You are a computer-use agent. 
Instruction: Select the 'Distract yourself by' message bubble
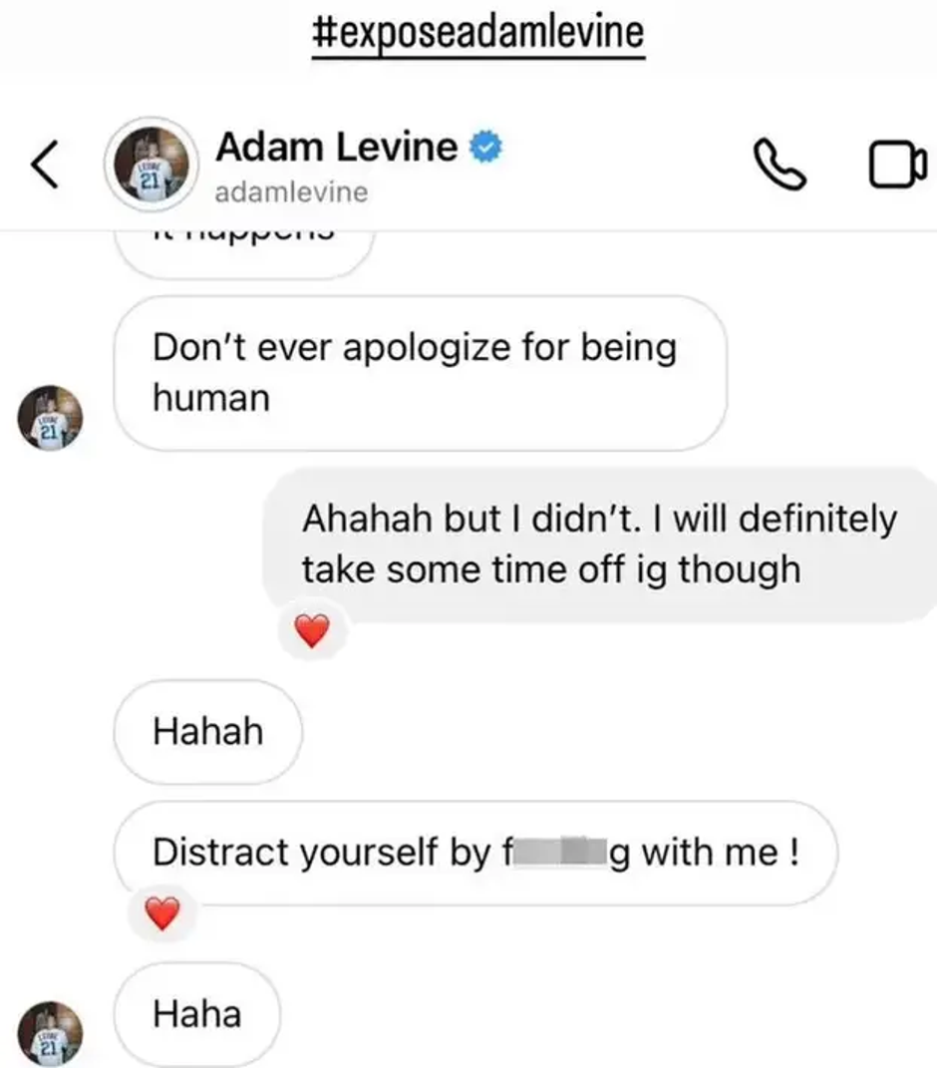point(475,853)
